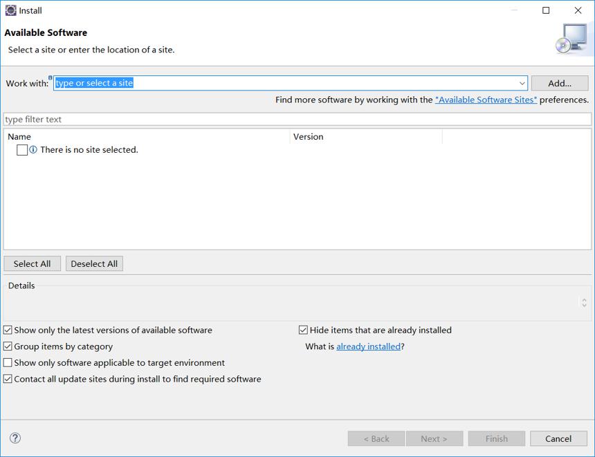595x457 pixels.
Task: Maximize the Install dialog window
Action: [546, 10]
